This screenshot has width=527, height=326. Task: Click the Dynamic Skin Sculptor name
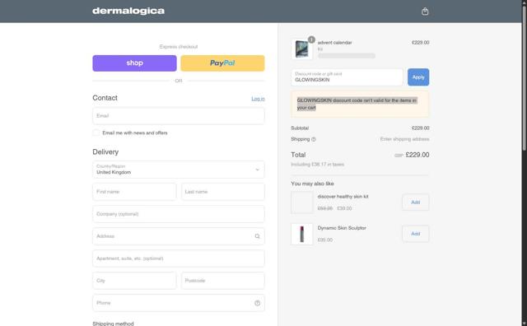pyautogui.click(x=342, y=228)
